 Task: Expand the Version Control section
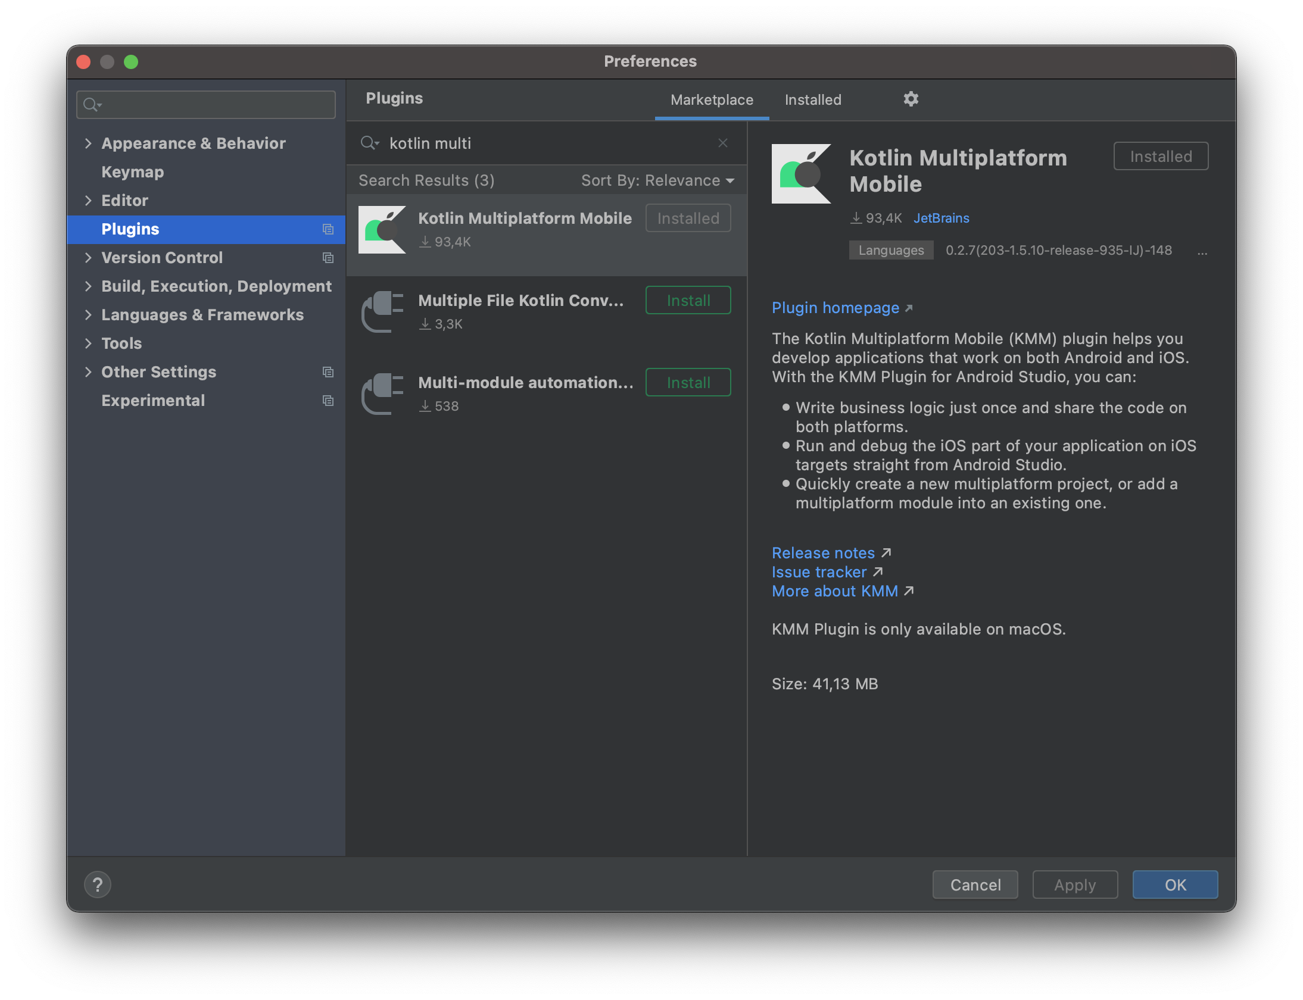88,257
